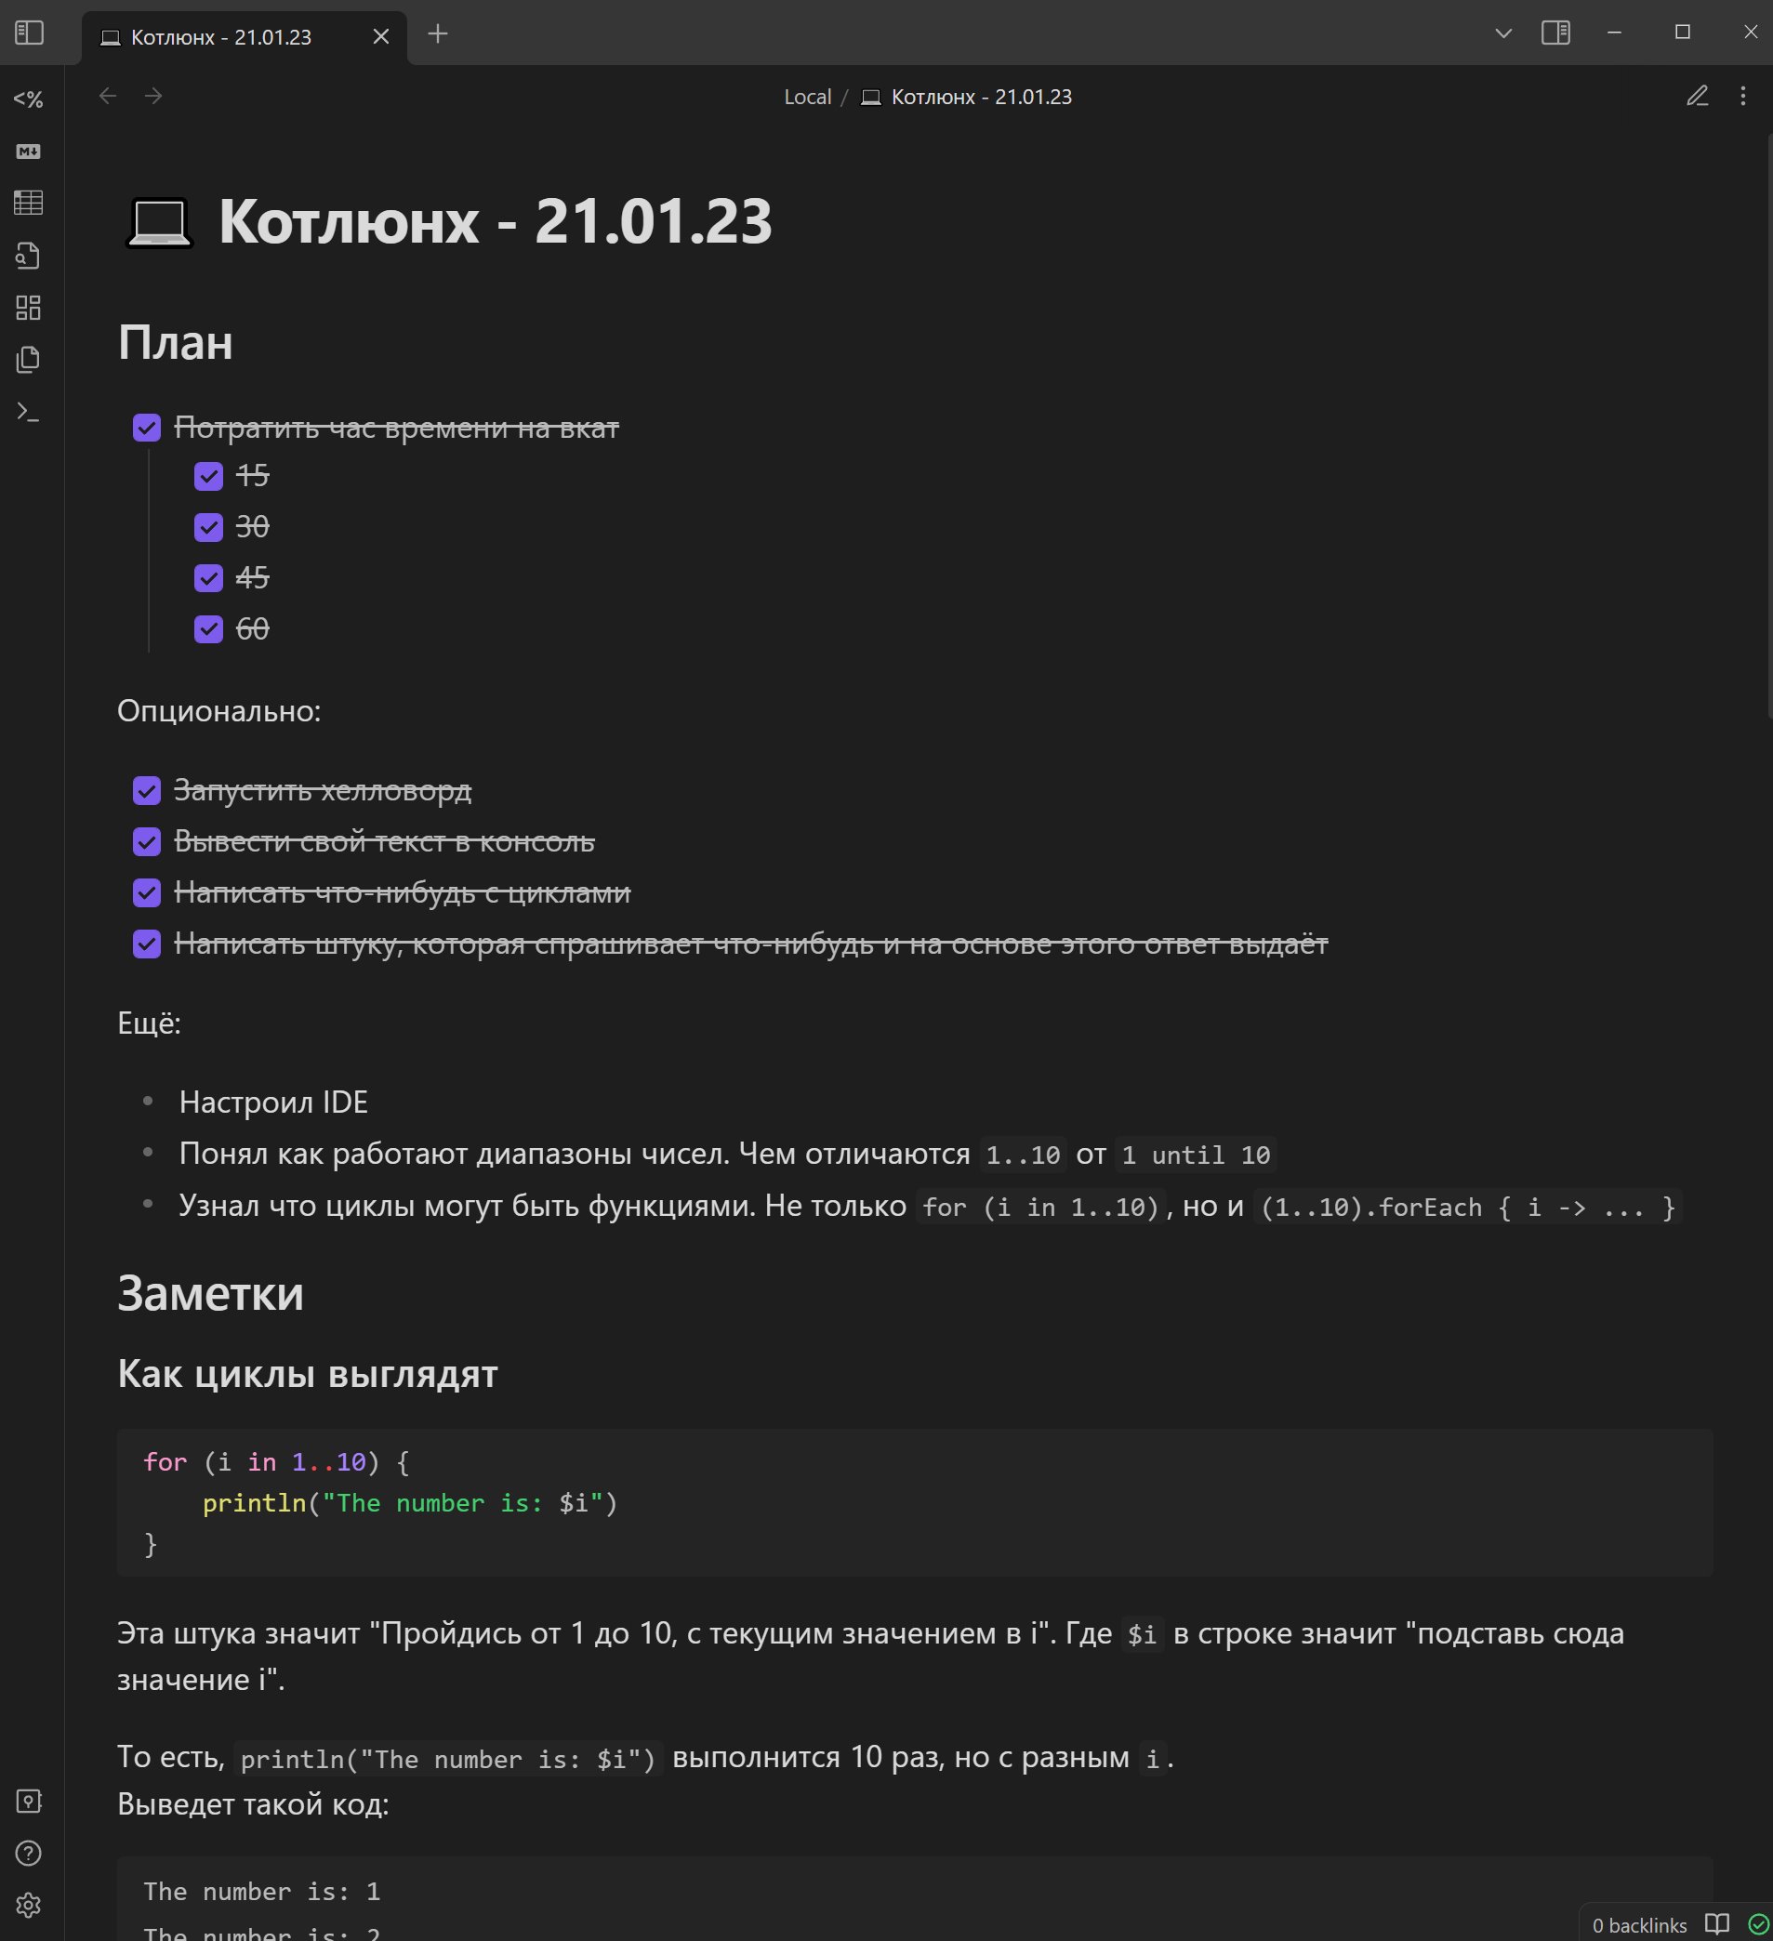This screenshot has width=1773, height=1941.
Task: Click the Markdown 'M↓' ribbon icon
Action: click(29, 152)
